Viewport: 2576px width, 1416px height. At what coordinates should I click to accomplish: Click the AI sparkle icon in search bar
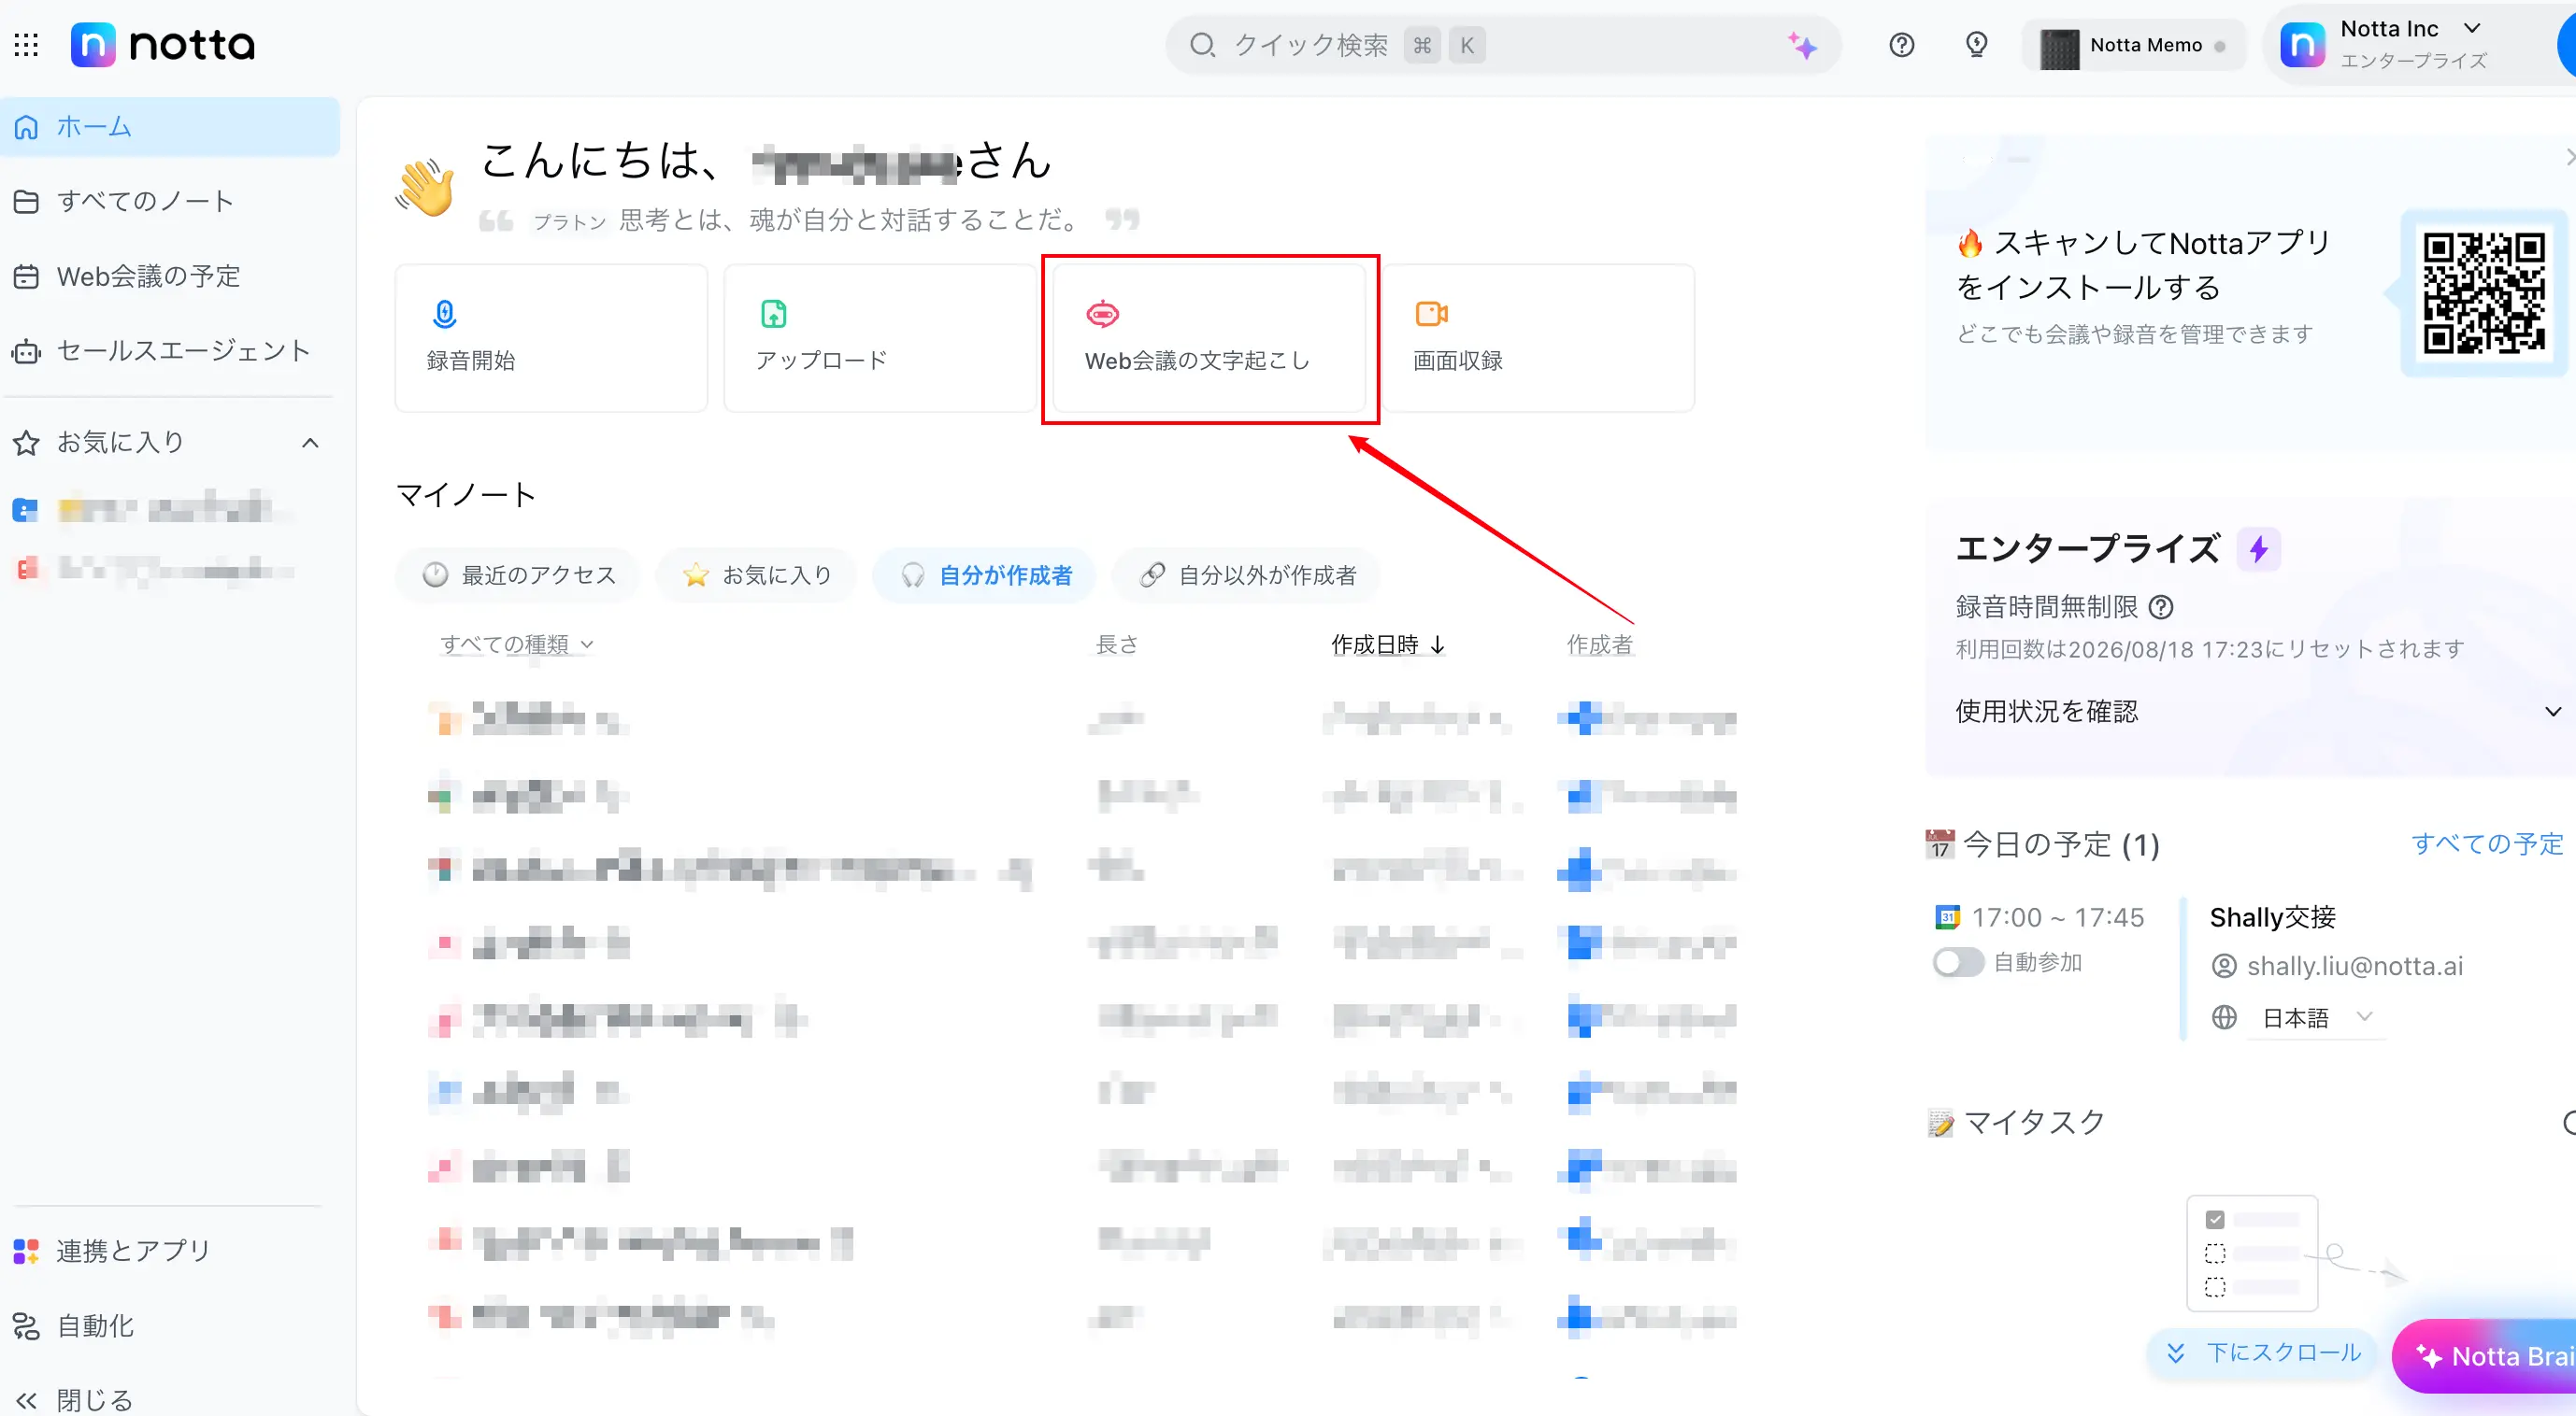pyautogui.click(x=1802, y=45)
